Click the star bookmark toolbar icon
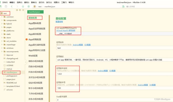This screenshot has height=102, width=173. tap(23, 6)
